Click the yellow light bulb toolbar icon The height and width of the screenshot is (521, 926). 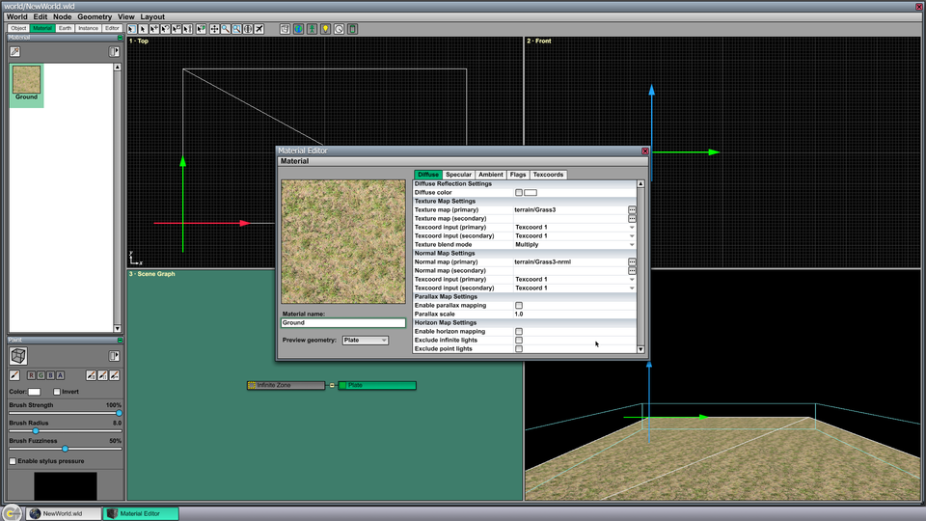point(325,29)
